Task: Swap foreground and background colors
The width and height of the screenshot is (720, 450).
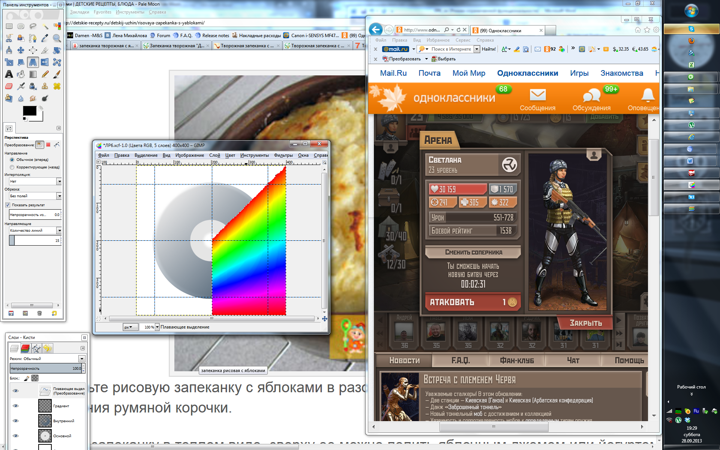Action: click(x=41, y=108)
